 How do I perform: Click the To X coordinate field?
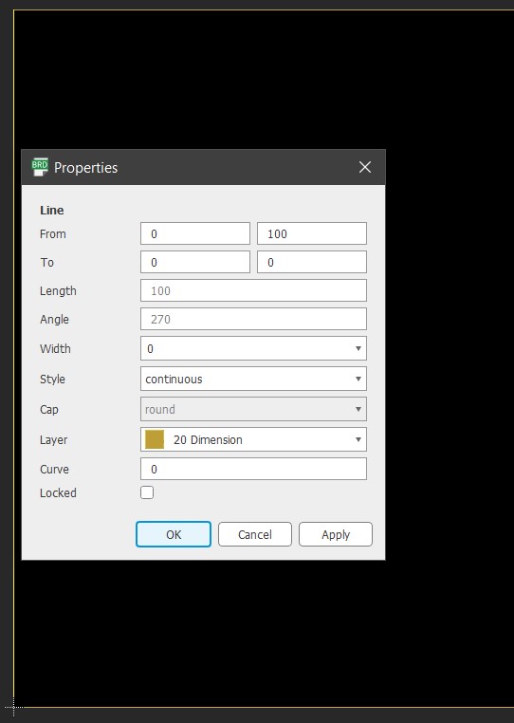pyautogui.click(x=195, y=262)
